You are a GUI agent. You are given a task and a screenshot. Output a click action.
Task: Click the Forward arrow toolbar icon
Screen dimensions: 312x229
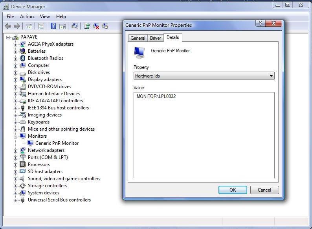[17, 26]
